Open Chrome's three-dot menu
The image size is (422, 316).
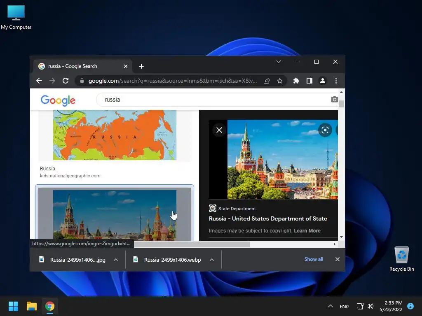tap(336, 81)
